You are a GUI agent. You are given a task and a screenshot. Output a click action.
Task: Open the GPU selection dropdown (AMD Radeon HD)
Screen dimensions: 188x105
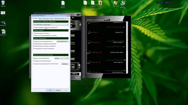point(51,24)
